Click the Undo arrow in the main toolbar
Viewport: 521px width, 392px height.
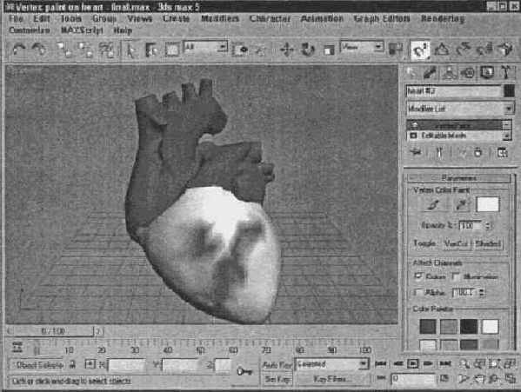click(18, 50)
